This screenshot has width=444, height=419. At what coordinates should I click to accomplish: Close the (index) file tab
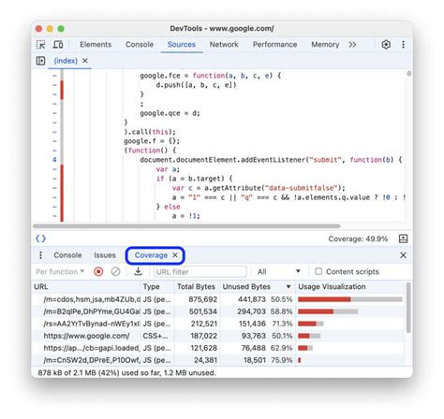pyautogui.click(x=85, y=61)
